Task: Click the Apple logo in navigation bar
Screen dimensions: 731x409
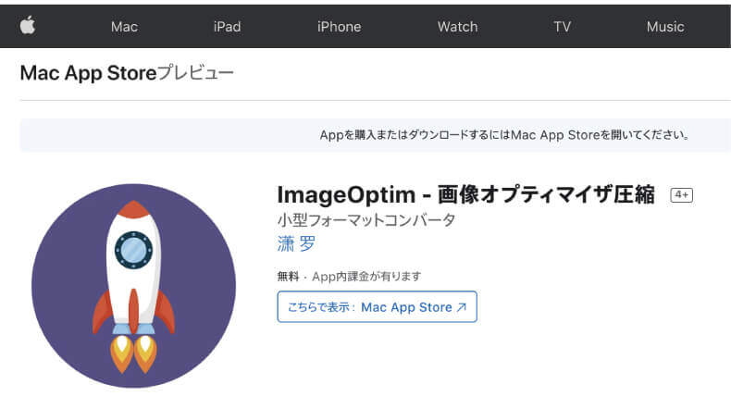Action: click(28, 26)
